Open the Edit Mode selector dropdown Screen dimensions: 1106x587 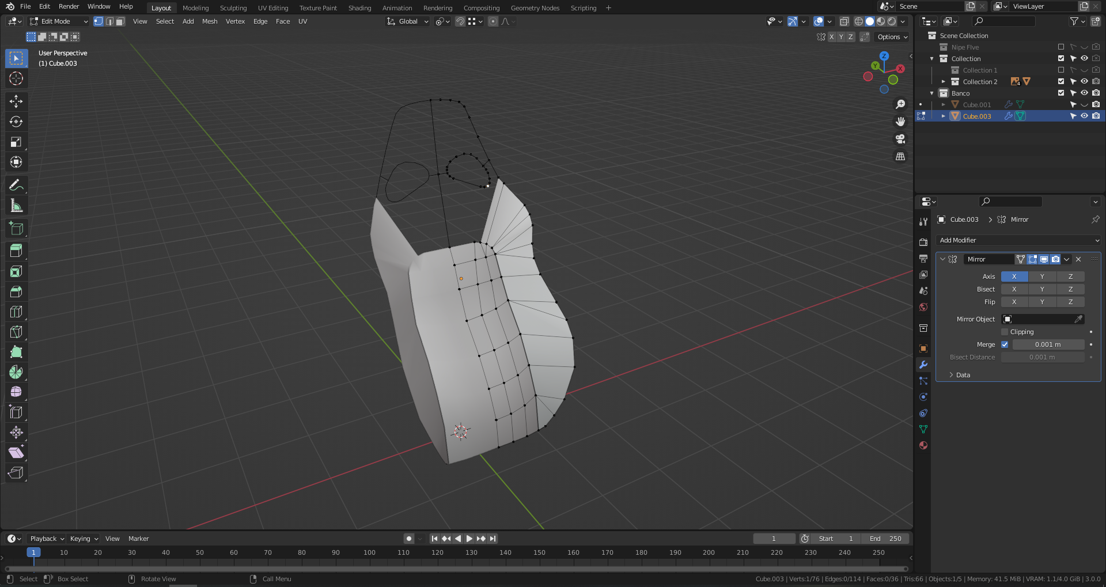pos(59,21)
